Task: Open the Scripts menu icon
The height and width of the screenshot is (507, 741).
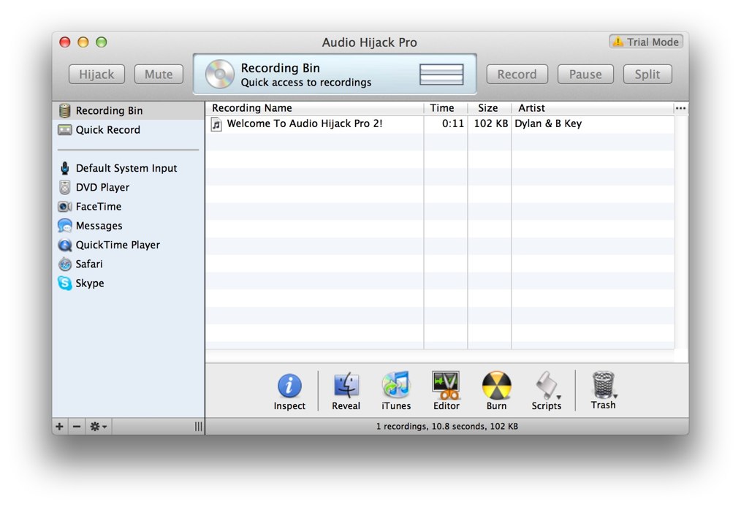Action: (547, 385)
